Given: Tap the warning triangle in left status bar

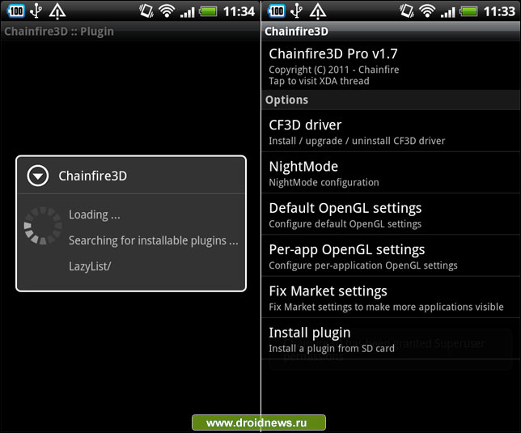Looking at the screenshot, I should click(57, 11).
